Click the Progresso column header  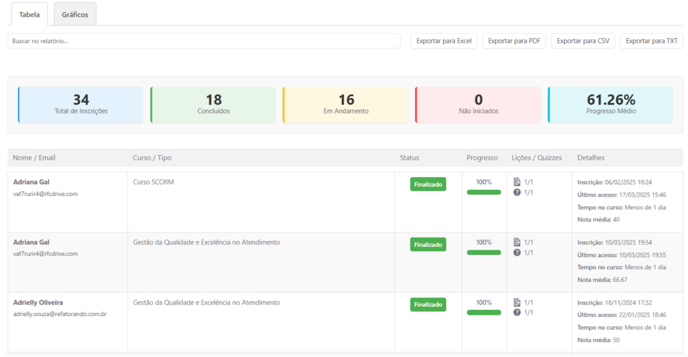482,158
